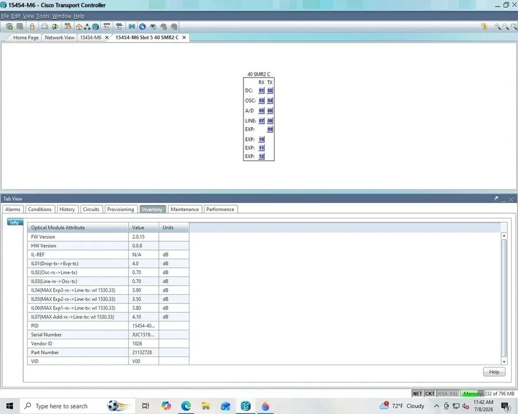Open the Conditions tab
518x414 pixels.
[40, 209]
